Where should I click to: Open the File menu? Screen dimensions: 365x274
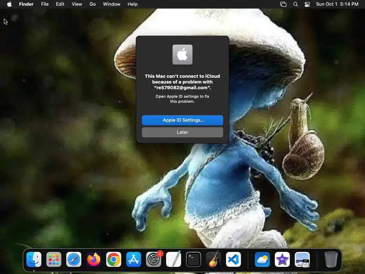point(45,4)
